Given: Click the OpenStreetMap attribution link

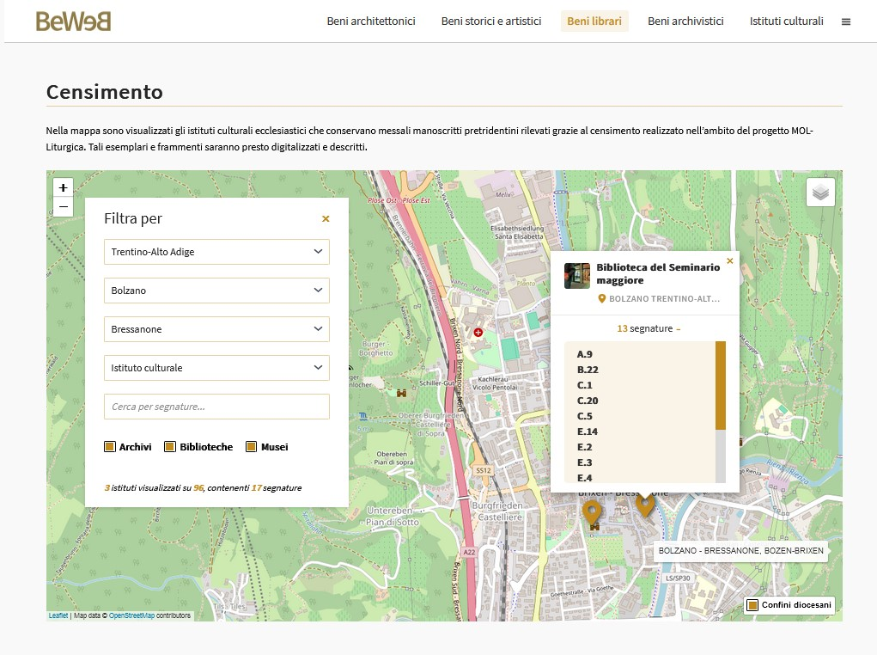Looking at the screenshot, I should (131, 615).
